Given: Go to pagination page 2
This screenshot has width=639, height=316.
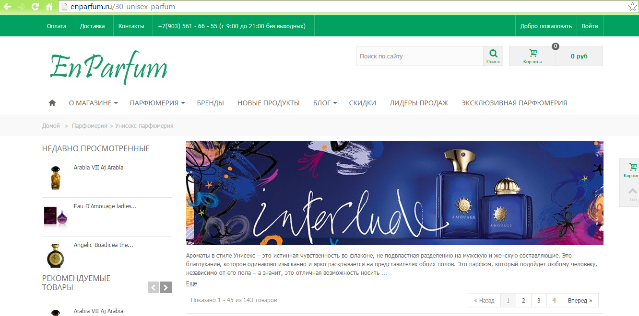Looking at the screenshot, I should (523, 301).
